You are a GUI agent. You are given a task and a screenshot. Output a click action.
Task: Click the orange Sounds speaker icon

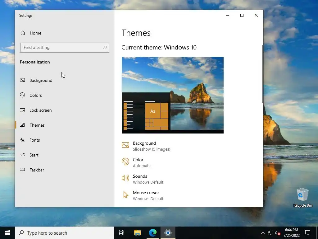pyautogui.click(x=125, y=178)
